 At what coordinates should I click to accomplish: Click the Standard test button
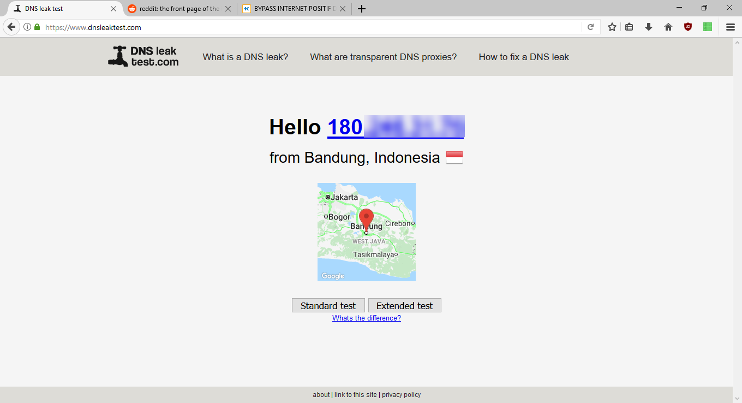328,306
